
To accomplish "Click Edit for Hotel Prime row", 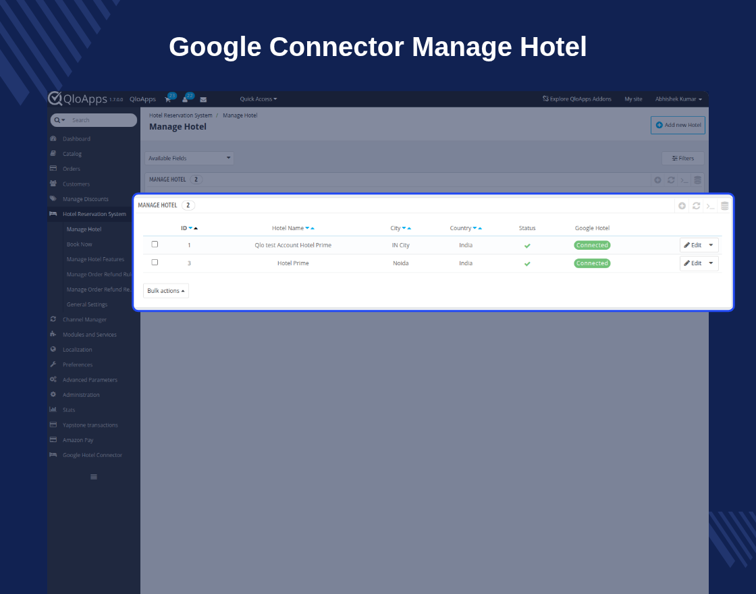I will (x=693, y=263).
